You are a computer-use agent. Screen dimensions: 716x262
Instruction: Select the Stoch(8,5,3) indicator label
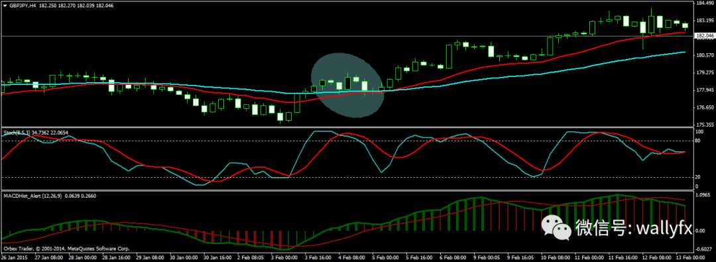pyautogui.click(x=17, y=133)
